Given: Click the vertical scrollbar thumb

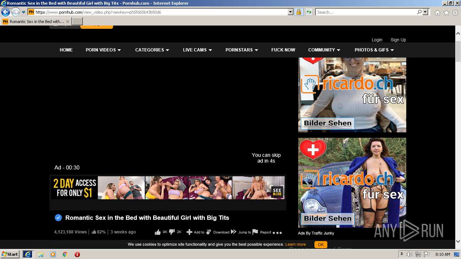Looking at the screenshot, I should pyautogui.click(x=458, y=52).
